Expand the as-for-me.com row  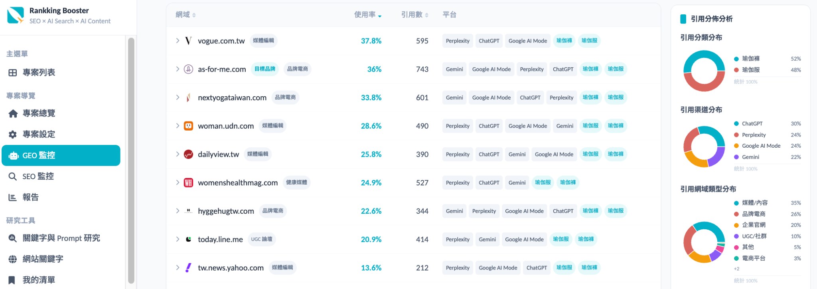pyautogui.click(x=178, y=69)
